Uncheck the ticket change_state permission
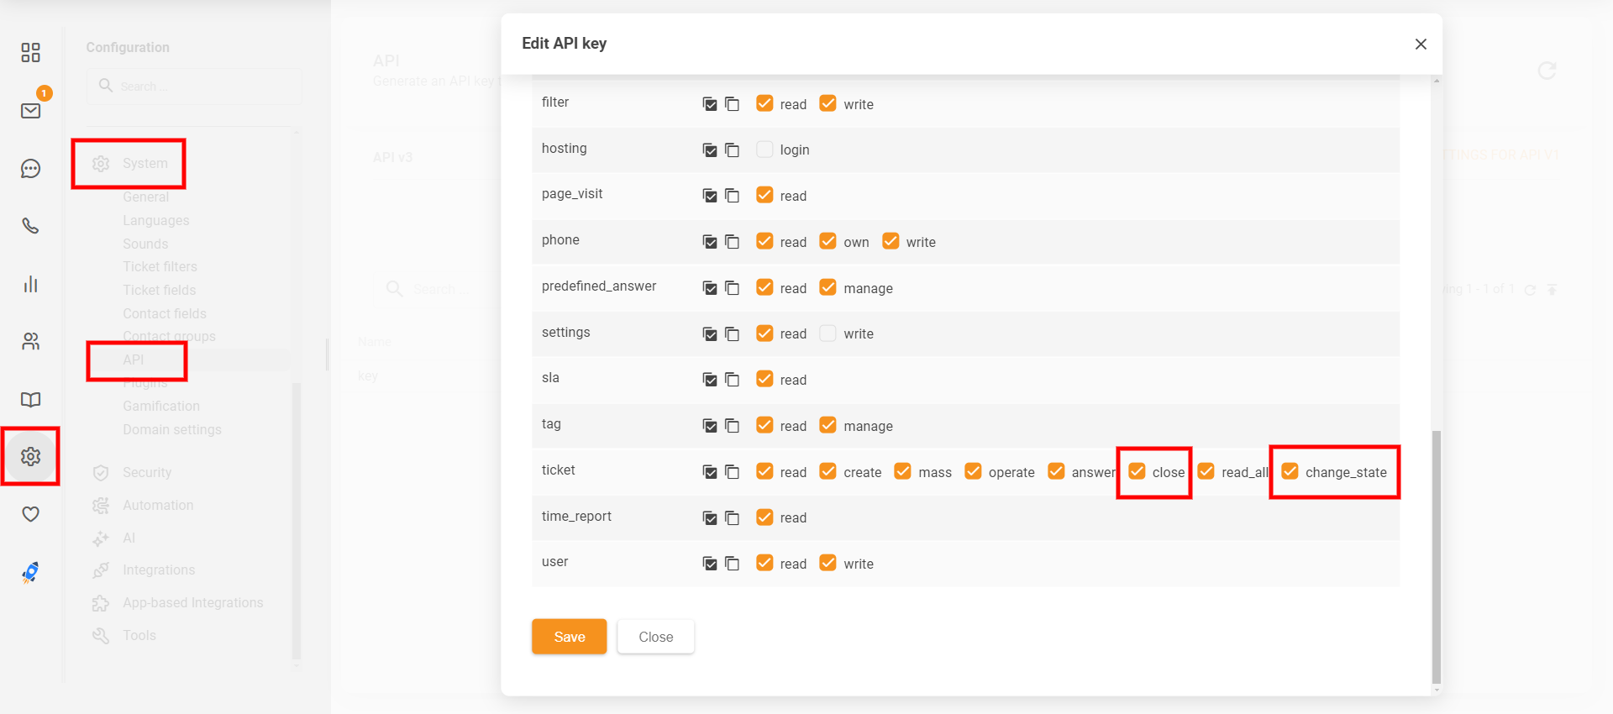 1290,471
